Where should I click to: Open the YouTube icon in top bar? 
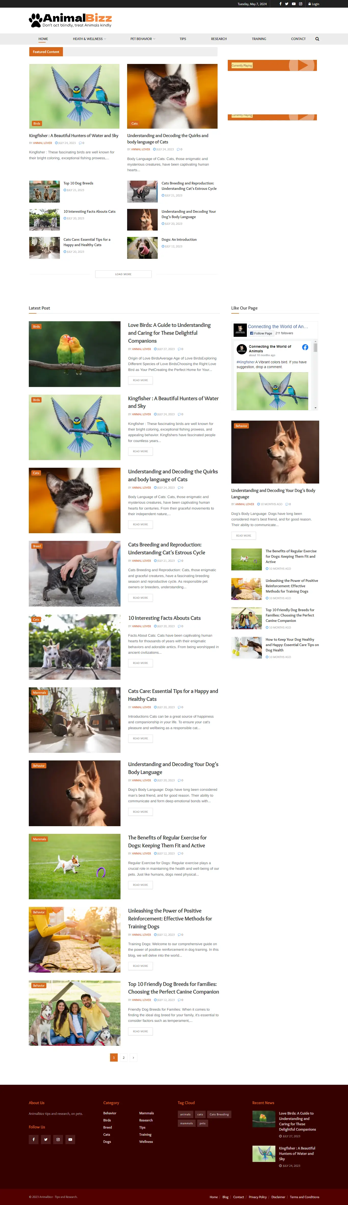294,4
